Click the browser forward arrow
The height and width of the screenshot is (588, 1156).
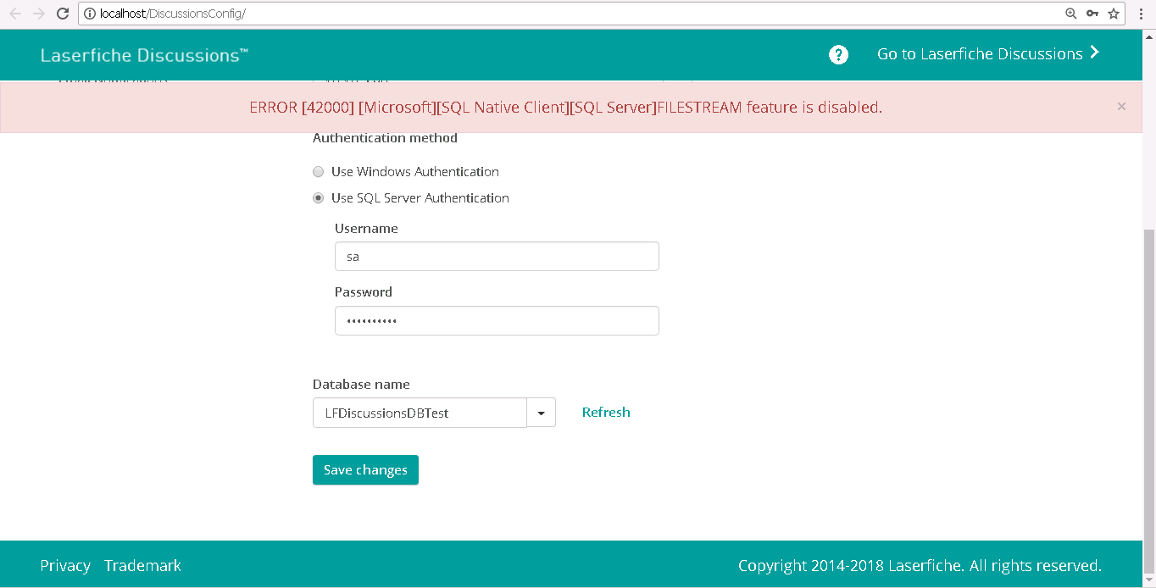click(39, 14)
